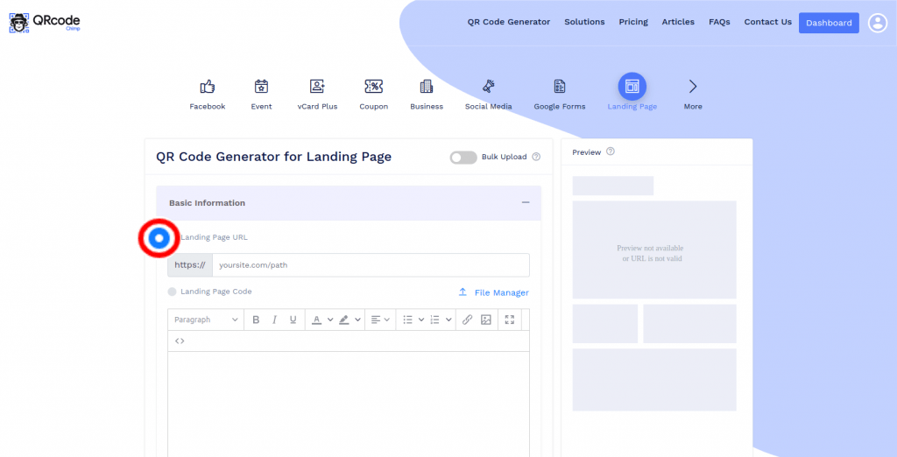Click the https:// prefix box
897x457 pixels.
(x=190, y=264)
